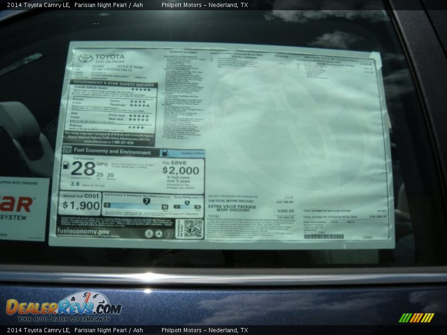447x335 pixels.
Task: Select the 7 marker on the Fuel Economy rating scale
Action: pos(147,200)
